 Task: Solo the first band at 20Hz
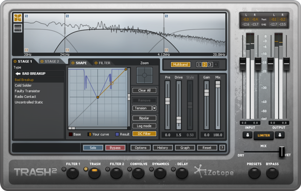26,16
